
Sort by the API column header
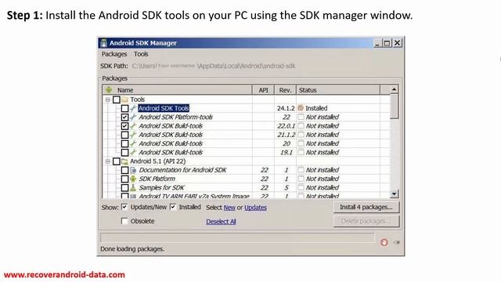pos(263,90)
